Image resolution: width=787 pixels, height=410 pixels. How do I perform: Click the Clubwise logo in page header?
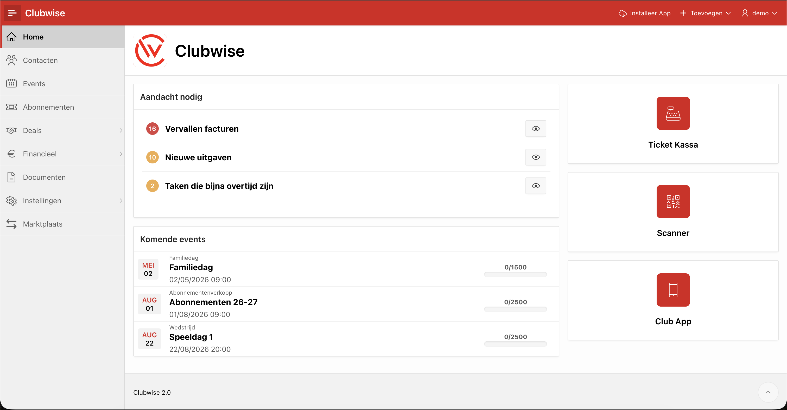150,51
